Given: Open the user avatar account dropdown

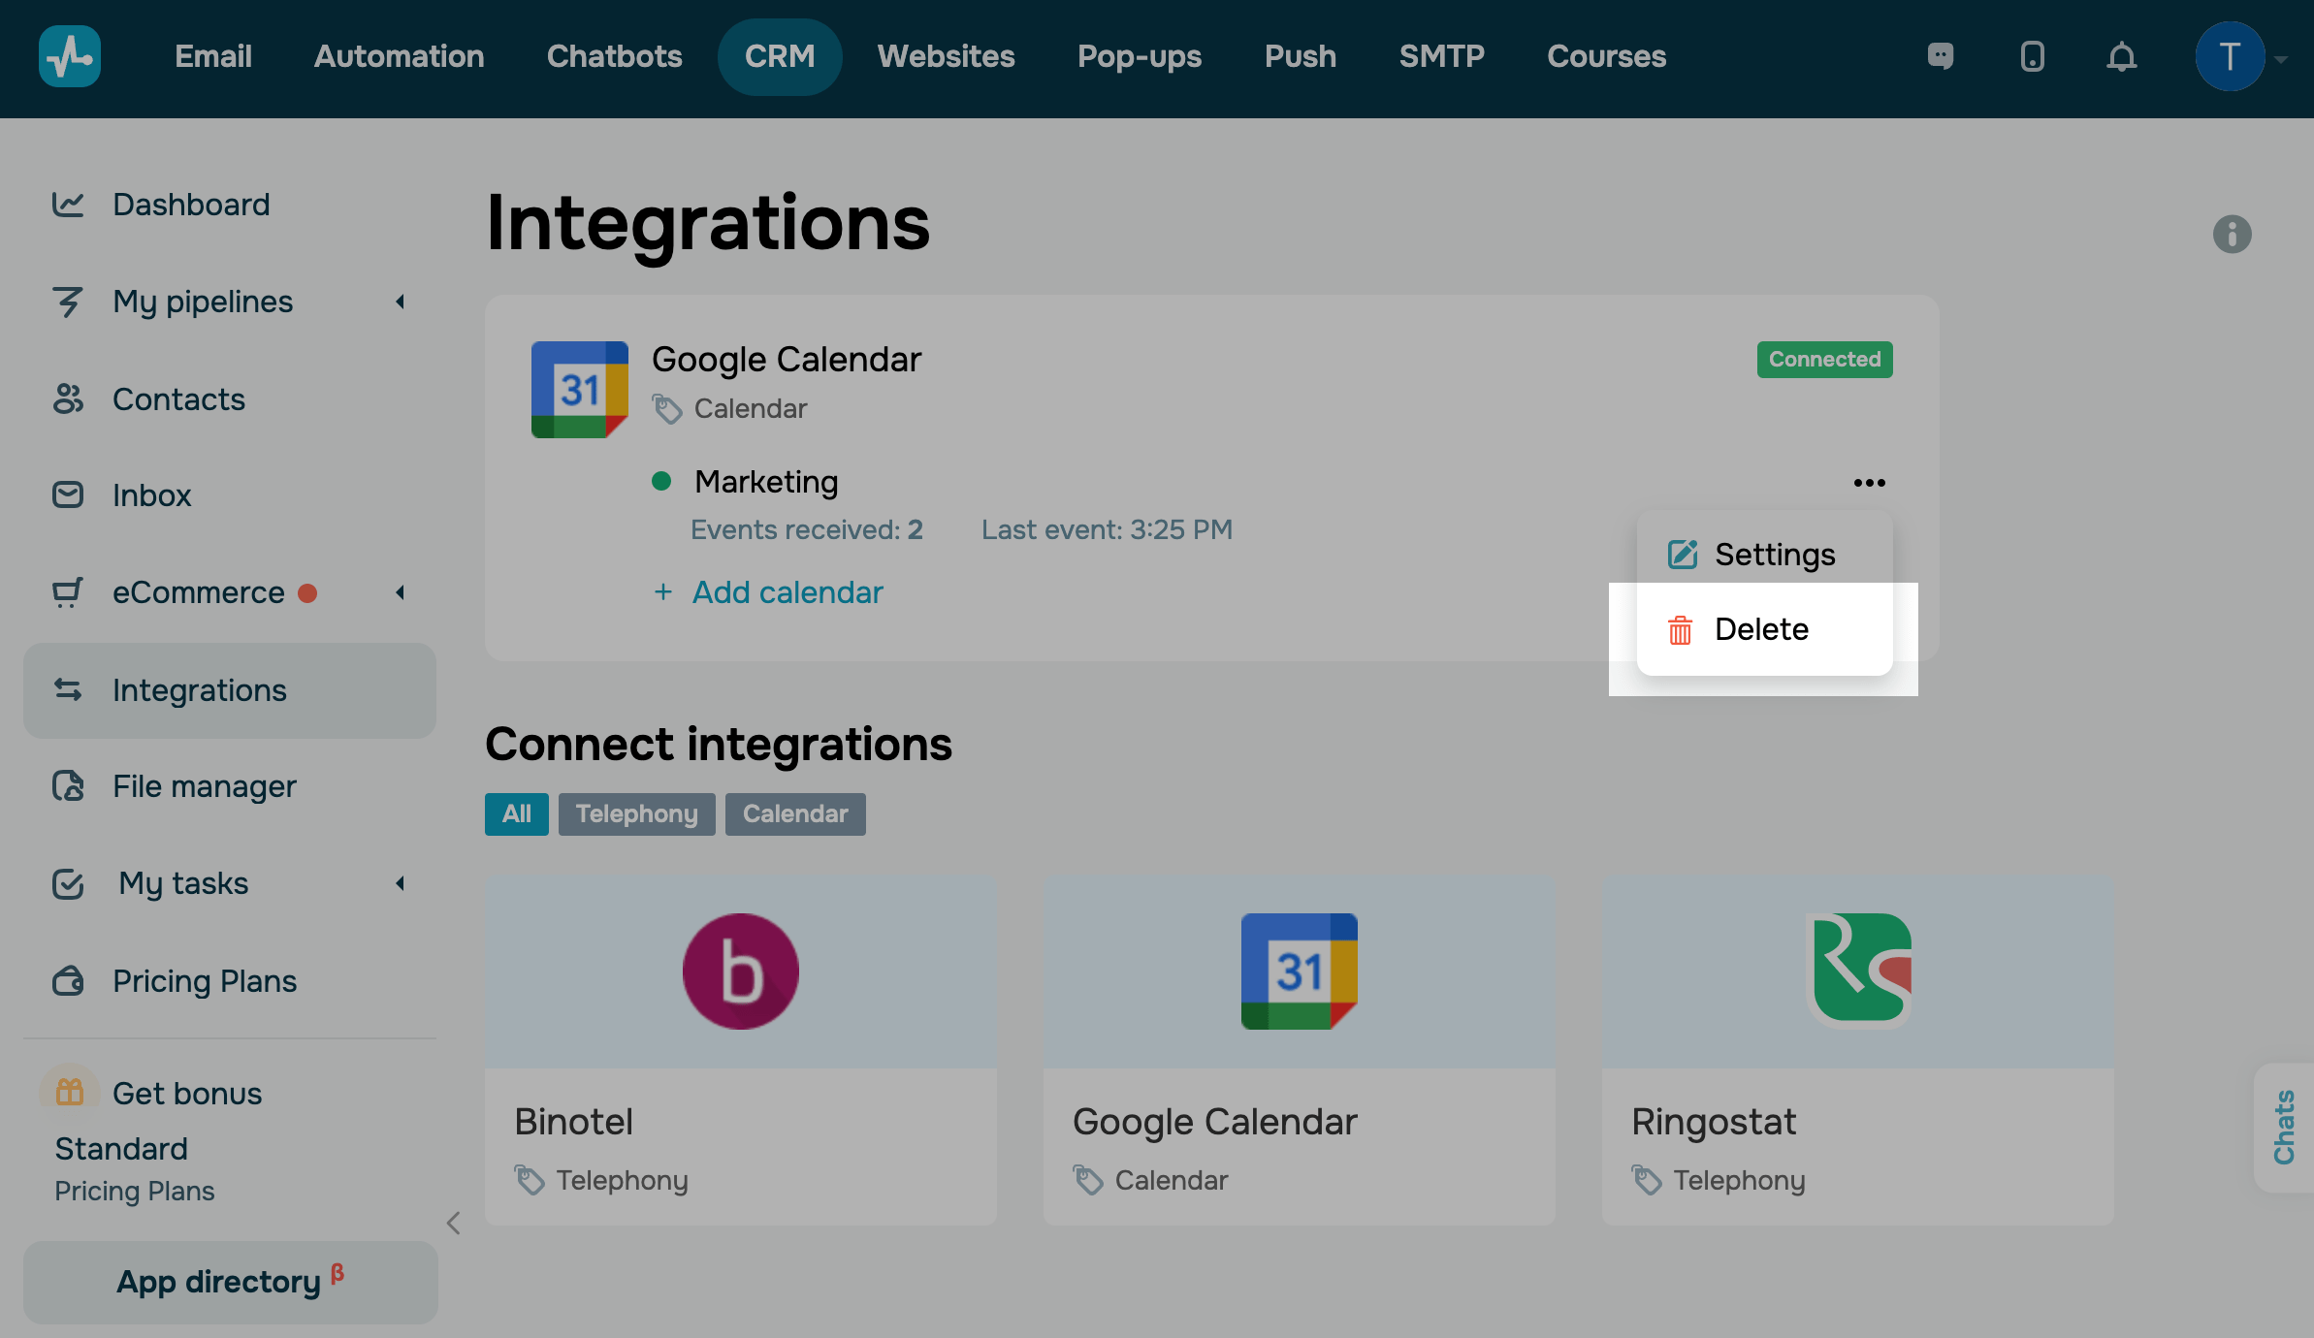Looking at the screenshot, I should point(2231,56).
